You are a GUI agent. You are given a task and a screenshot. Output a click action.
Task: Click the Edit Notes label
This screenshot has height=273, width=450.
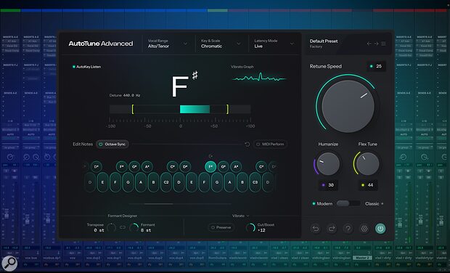[83, 144]
